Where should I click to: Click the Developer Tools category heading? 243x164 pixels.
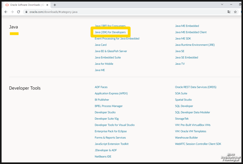coord(25,88)
